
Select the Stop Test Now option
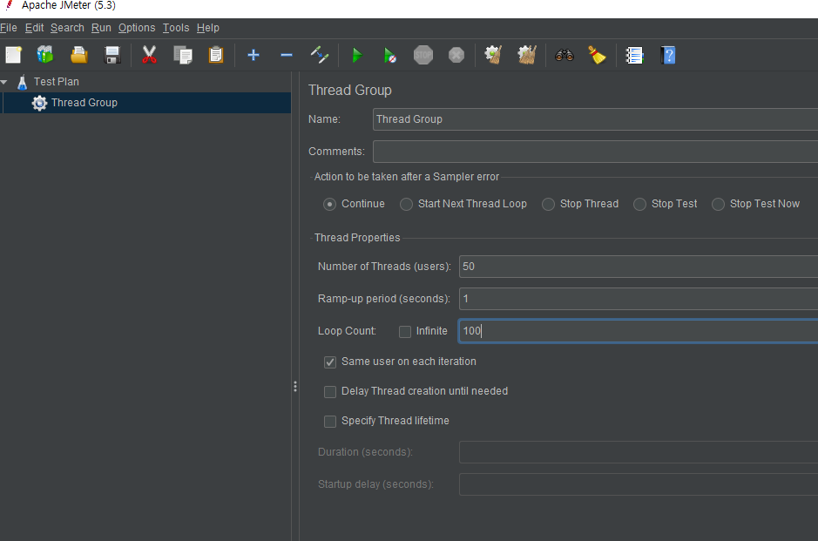point(718,204)
